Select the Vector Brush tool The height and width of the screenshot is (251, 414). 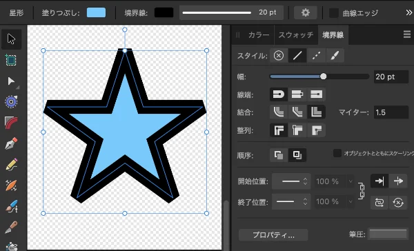tap(11, 185)
